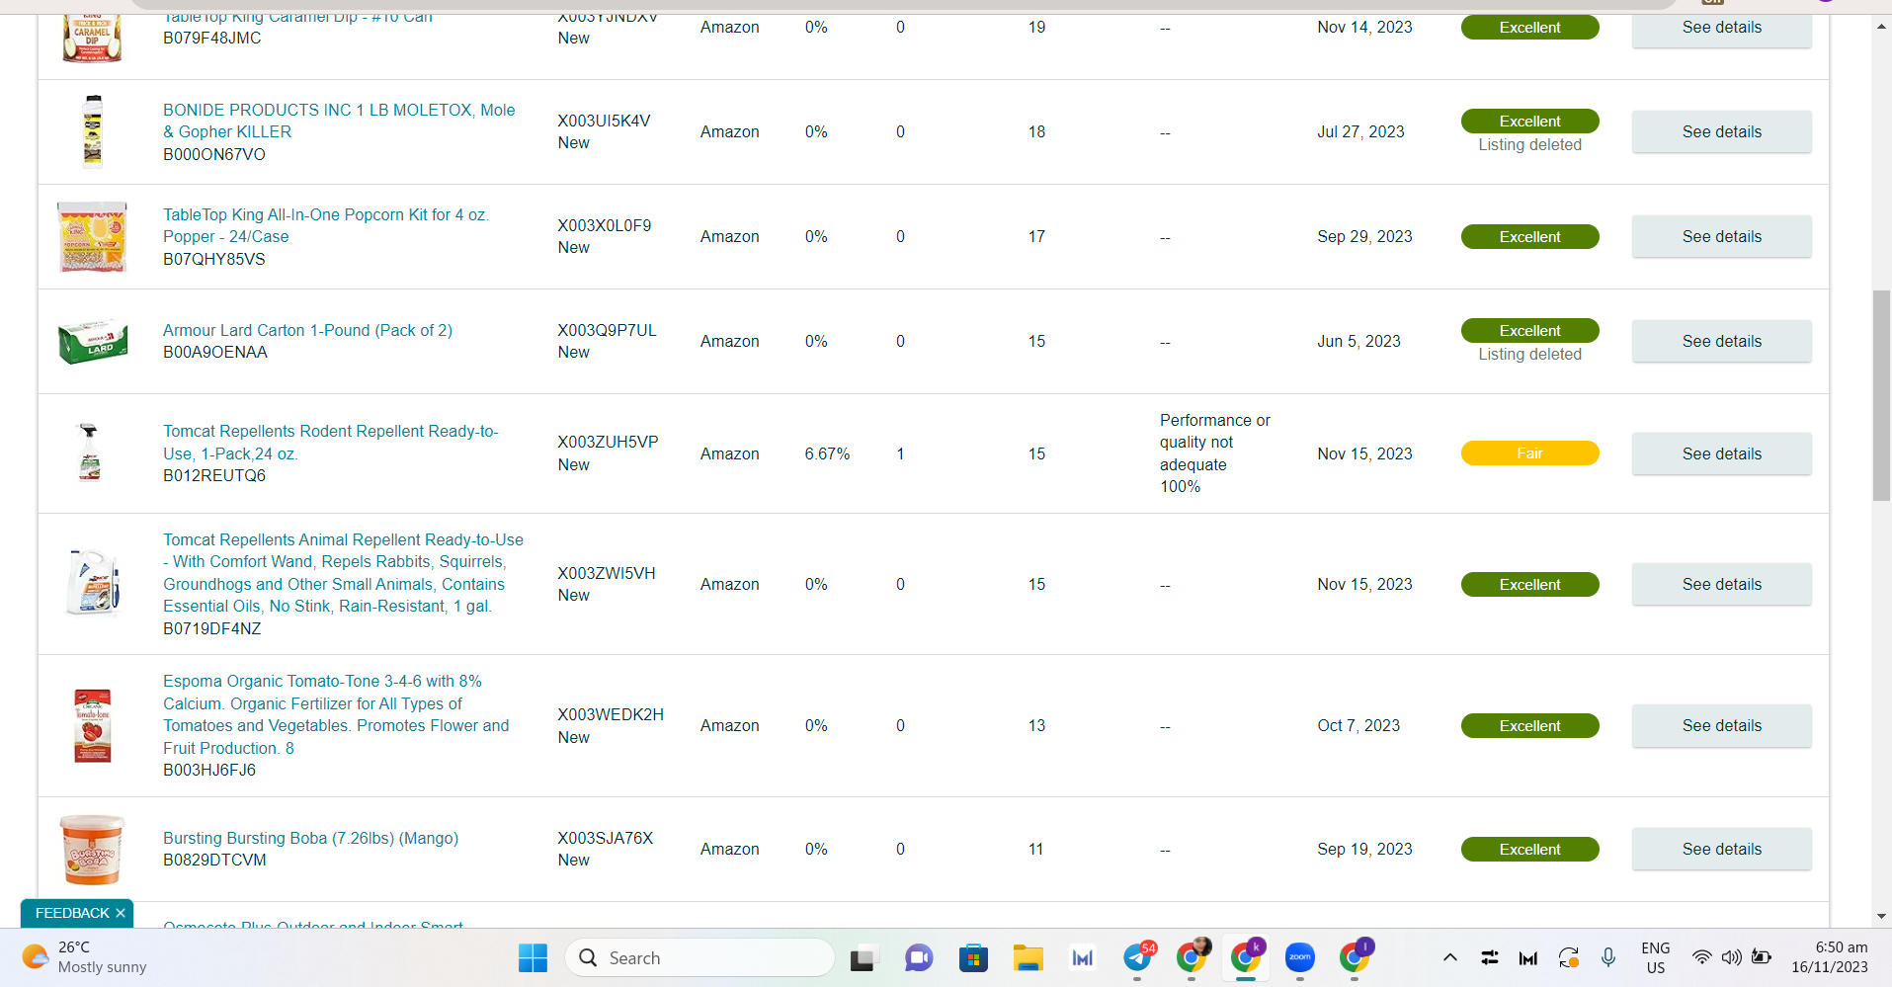Click the Bursting Boba tub thumbnail

click(x=92, y=849)
